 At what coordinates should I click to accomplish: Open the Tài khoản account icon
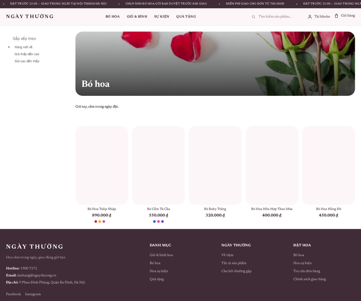[x=310, y=17]
